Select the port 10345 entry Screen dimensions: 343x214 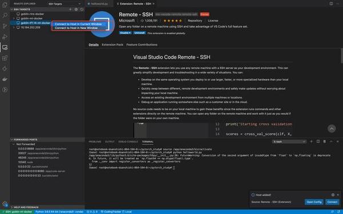[x=25, y=162]
